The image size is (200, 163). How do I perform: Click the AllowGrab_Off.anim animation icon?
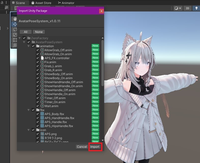(42, 50)
